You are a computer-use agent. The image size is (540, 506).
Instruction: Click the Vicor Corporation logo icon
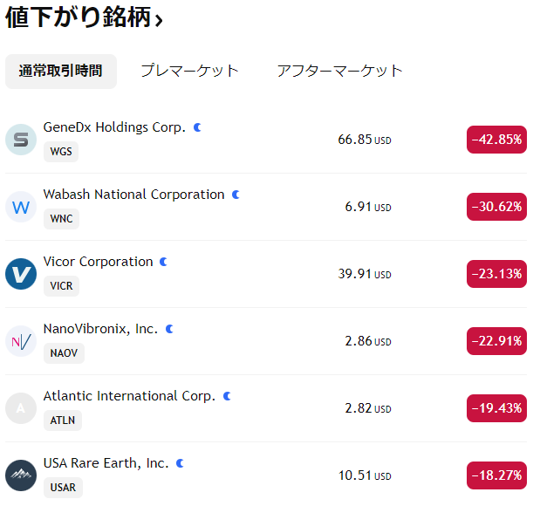coord(20,274)
